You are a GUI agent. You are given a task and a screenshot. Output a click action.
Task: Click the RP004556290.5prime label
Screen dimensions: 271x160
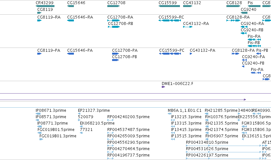128,143
